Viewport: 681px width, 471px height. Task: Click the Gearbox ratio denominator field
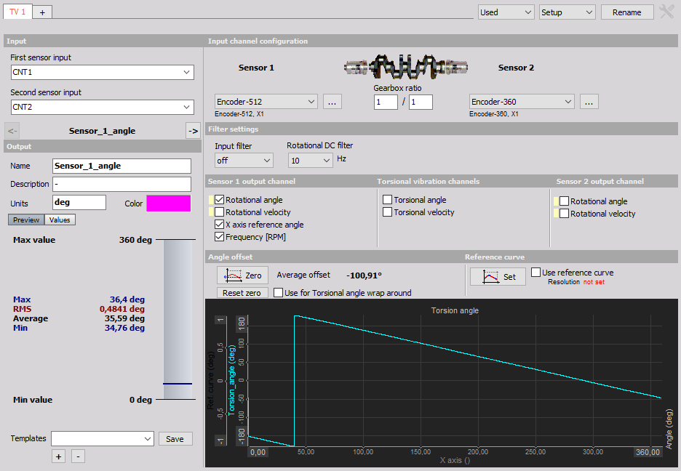pos(421,102)
